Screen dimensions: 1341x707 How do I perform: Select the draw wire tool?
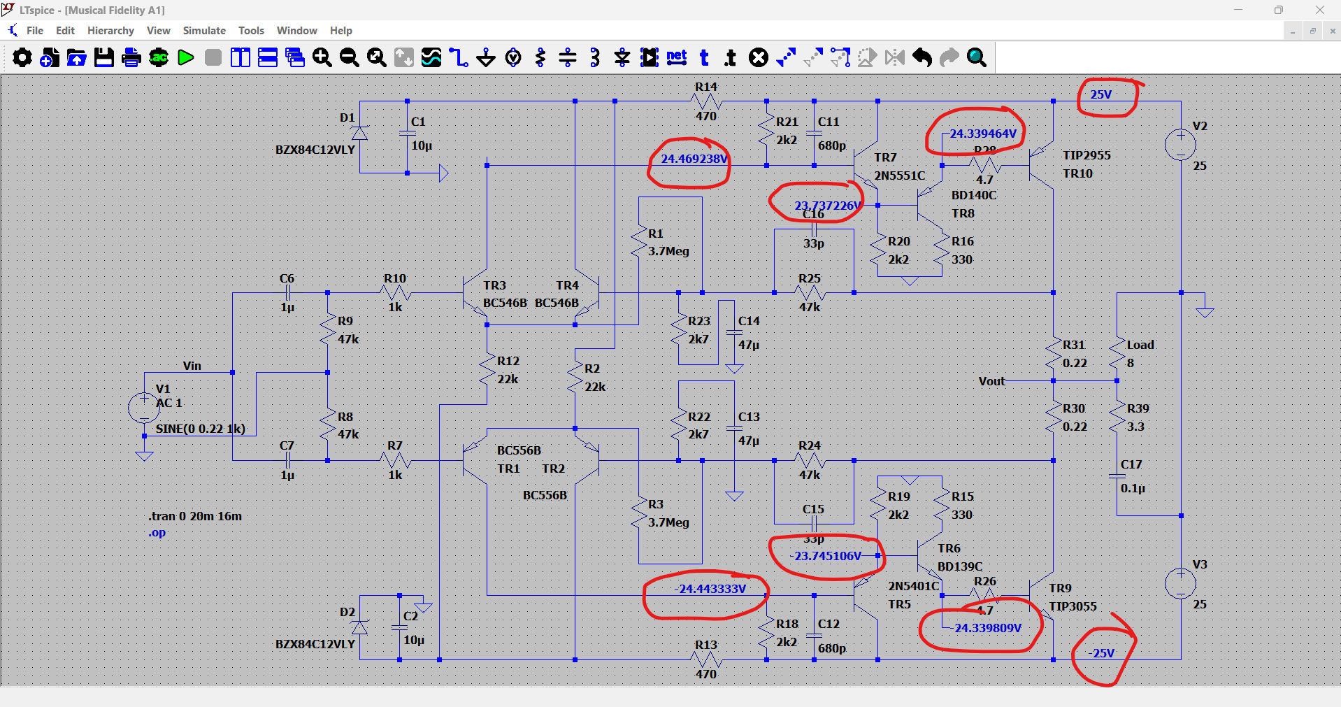[459, 57]
